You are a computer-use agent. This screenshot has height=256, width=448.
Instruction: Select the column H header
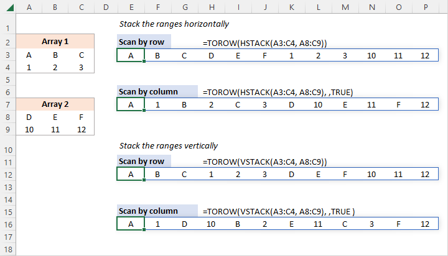click(211, 7)
